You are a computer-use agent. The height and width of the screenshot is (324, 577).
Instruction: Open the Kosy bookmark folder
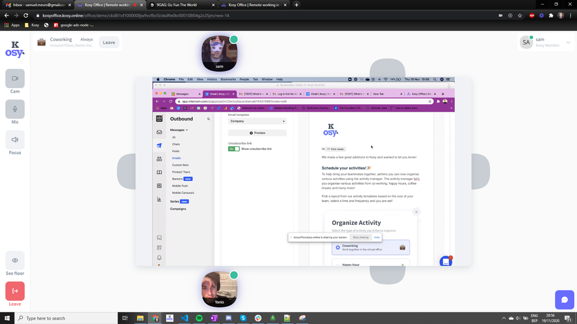pos(32,25)
